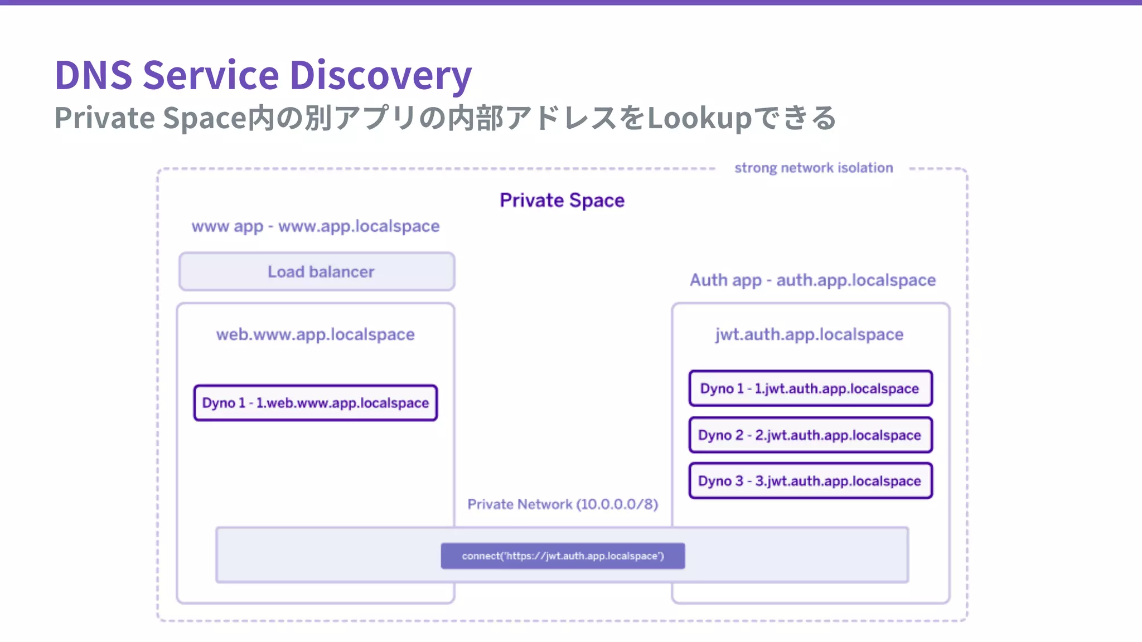
Task: Click the purple bar at slide top
Action: point(571,2)
